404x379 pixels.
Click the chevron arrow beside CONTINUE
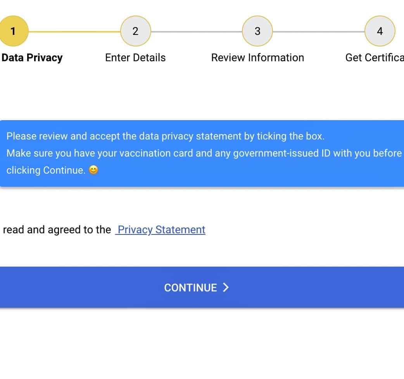[226, 287]
